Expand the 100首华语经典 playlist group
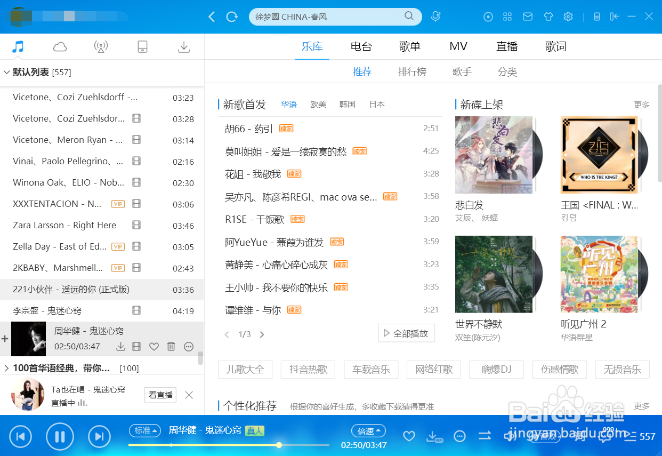 tap(6, 368)
